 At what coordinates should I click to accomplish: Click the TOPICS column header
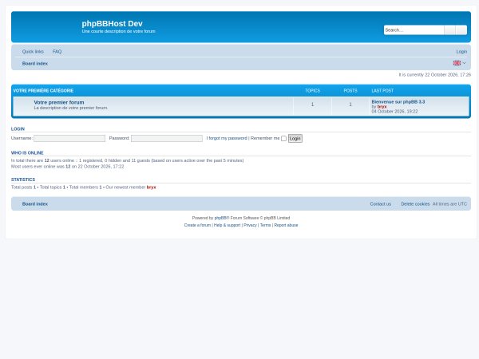coord(312,91)
